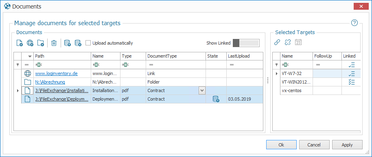The height and width of the screenshot is (157, 372).
Task: Click the add document file icon
Action: [20, 43]
